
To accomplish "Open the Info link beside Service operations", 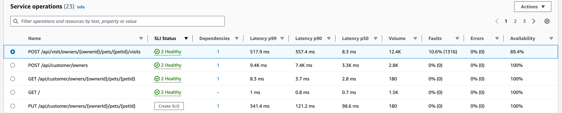I will pyautogui.click(x=81, y=7).
